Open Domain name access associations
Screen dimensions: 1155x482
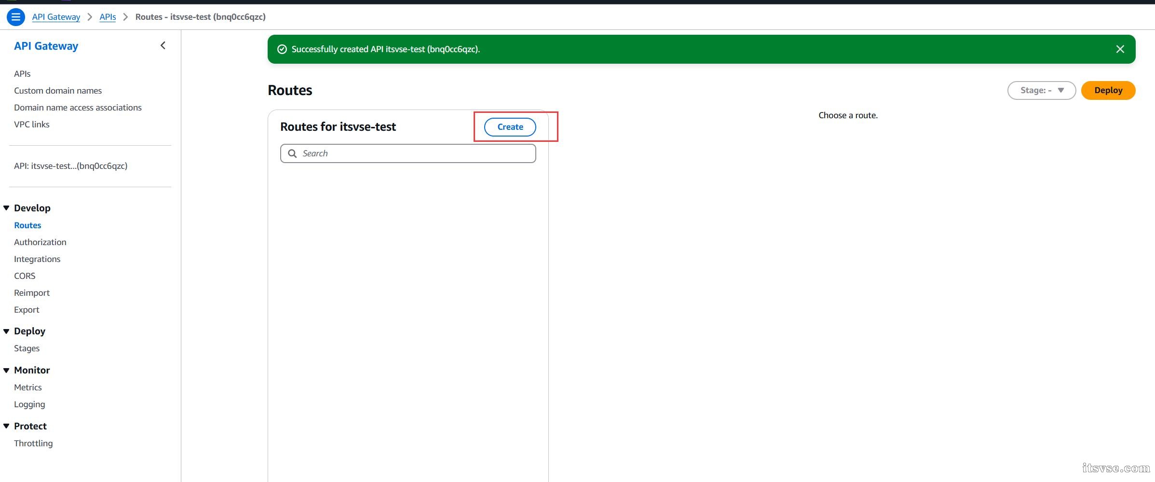(x=78, y=108)
